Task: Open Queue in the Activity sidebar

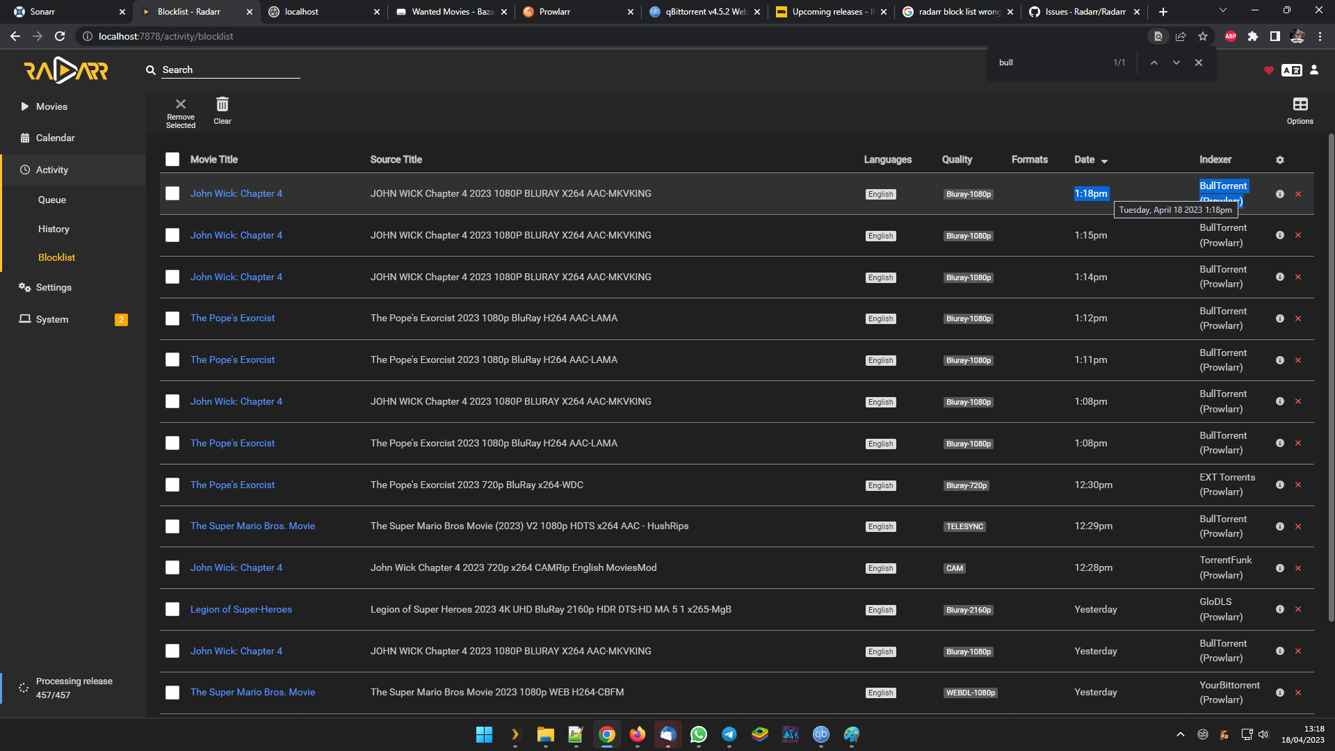Action: pyautogui.click(x=52, y=200)
